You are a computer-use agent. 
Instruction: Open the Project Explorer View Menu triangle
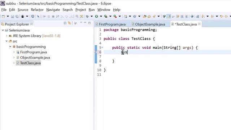pyautogui.click(x=81, y=23)
